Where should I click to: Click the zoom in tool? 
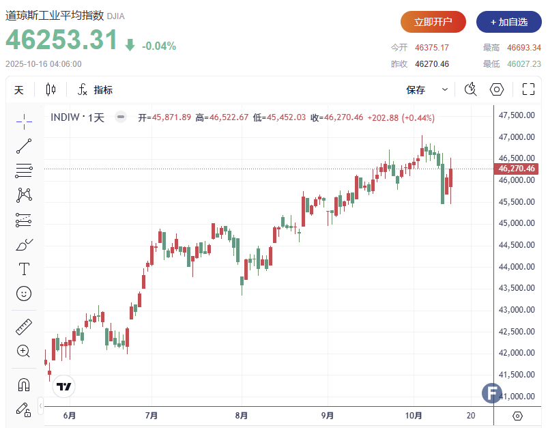(x=24, y=352)
